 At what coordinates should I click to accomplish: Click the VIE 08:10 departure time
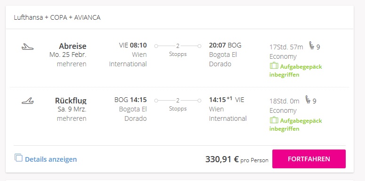coord(133,45)
